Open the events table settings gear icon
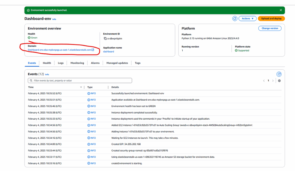Image resolution: width=295 pixels, height=171 pixels. [279, 81]
